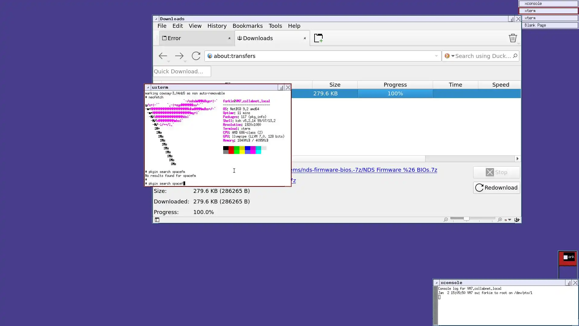Go back with the back arrow
The width and height of the screenshot is (579, 326).
point(163,56)
